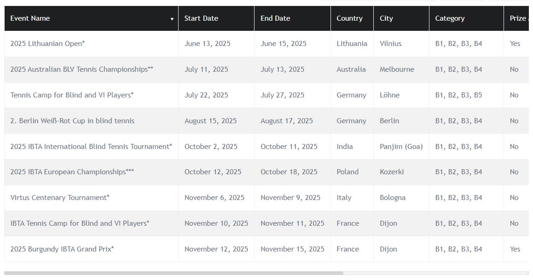This screenshot has width=533, height=280.
Task: Select the 2025 Lithuanian Open event
Action: (47, 44)
